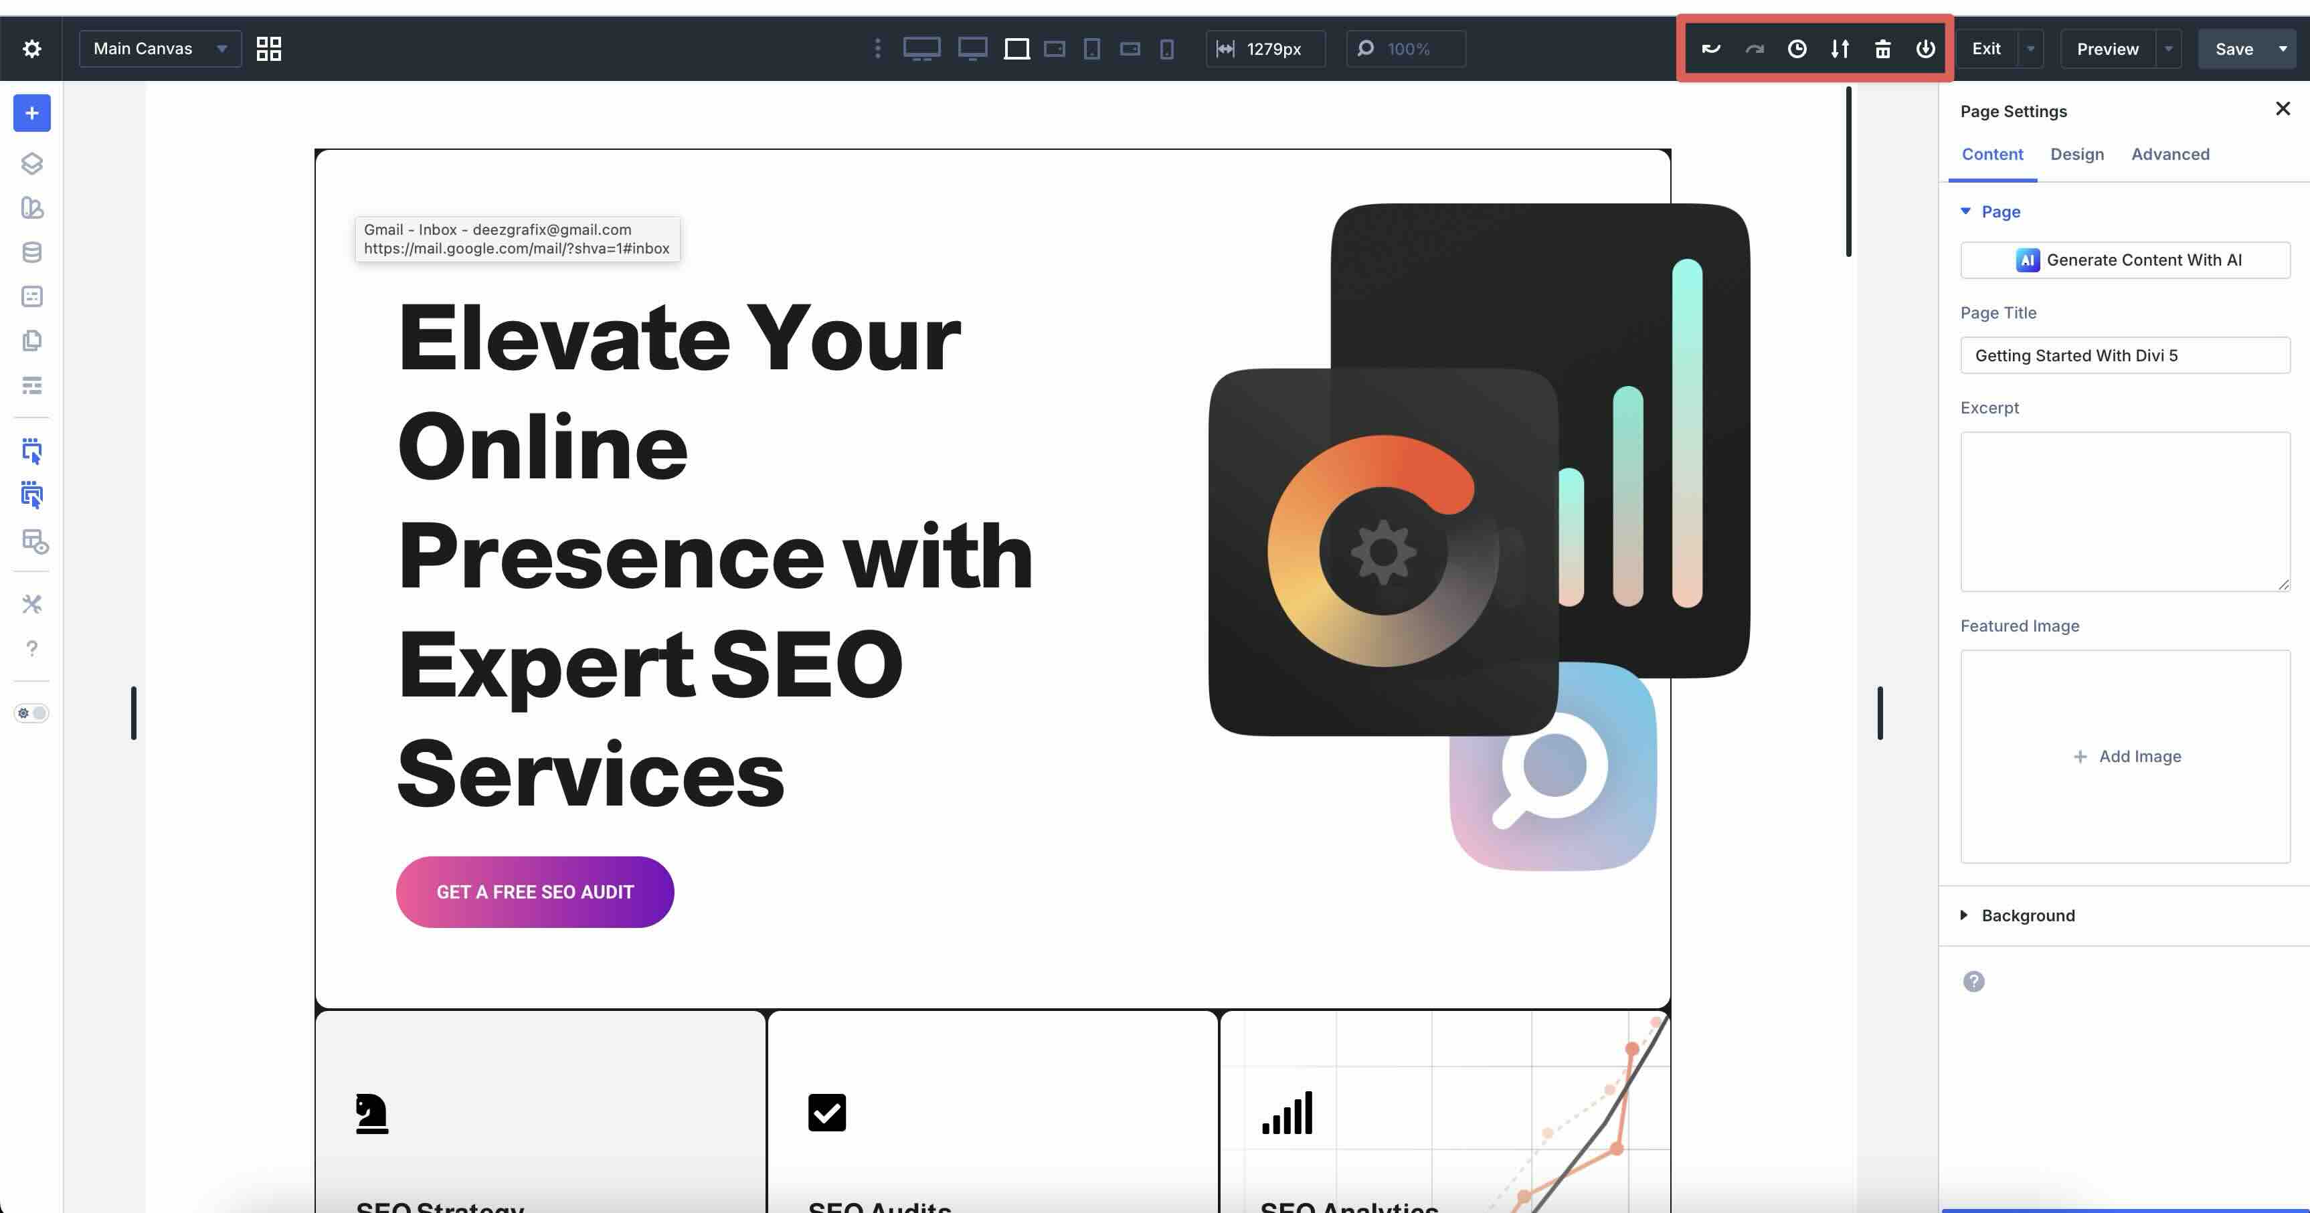Open the Layers panel in sidebar
The height and width of the screenshot is (1213, 2310).
coord(31,163)
